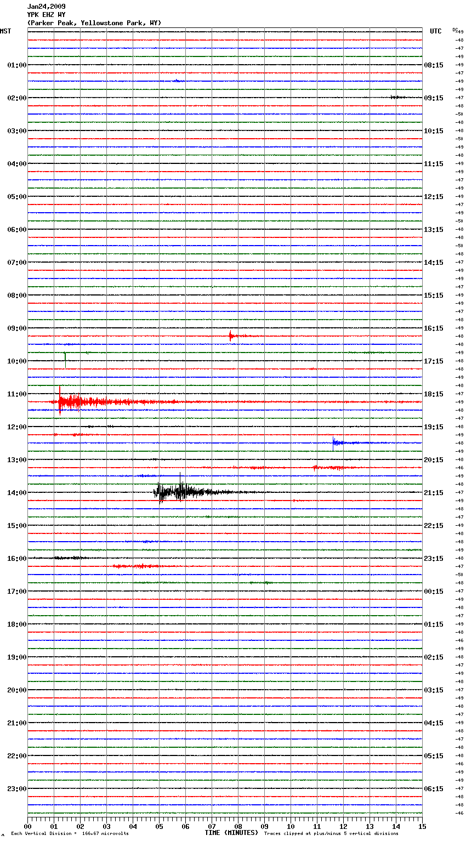466x841 pixels.
Task: Click the UTC timezone header label
Action: pyautogui.click(x=436, y=31)
